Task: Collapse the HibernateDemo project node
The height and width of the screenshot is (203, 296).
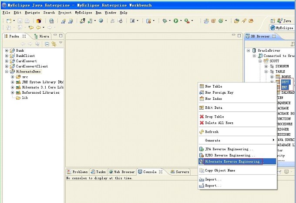Action: pyautogui.click(x=7, y=72)
